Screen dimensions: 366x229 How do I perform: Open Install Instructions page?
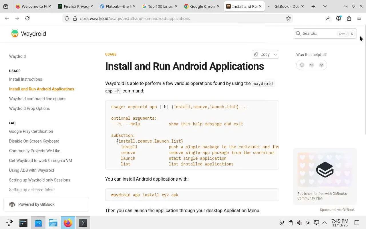pyautogui.click(x=25, y=79)
